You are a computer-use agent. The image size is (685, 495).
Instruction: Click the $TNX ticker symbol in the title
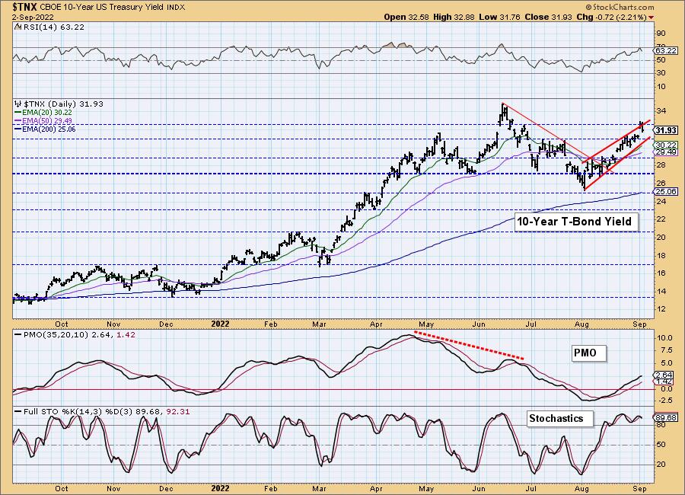coord(25,7)
